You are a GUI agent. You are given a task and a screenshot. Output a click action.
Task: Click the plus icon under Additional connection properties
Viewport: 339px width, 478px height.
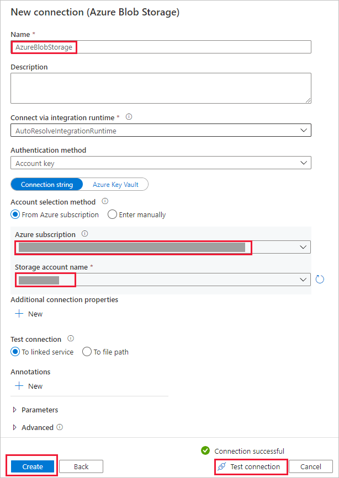point(18,314)
